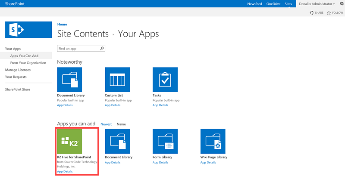Follow this site using star button
The width and height of the screenshot is (345, 176).
(x=335, y=13)
